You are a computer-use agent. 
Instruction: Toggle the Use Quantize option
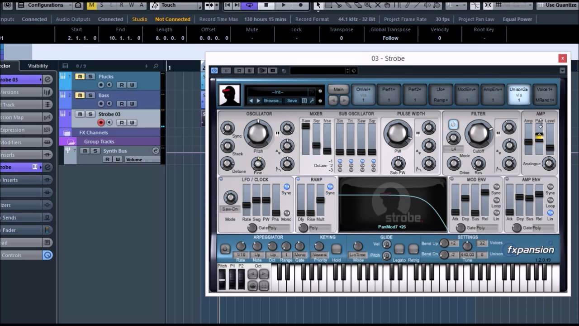[556, 5]
